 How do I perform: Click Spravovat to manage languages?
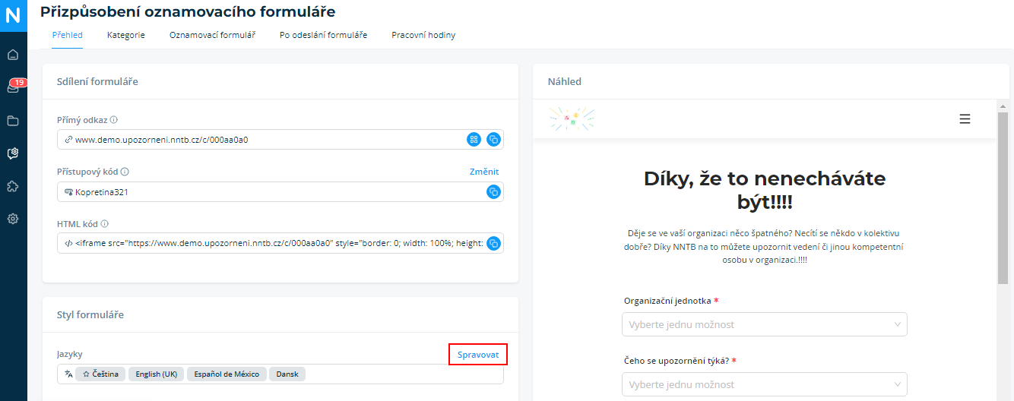[x=478, y=355]
